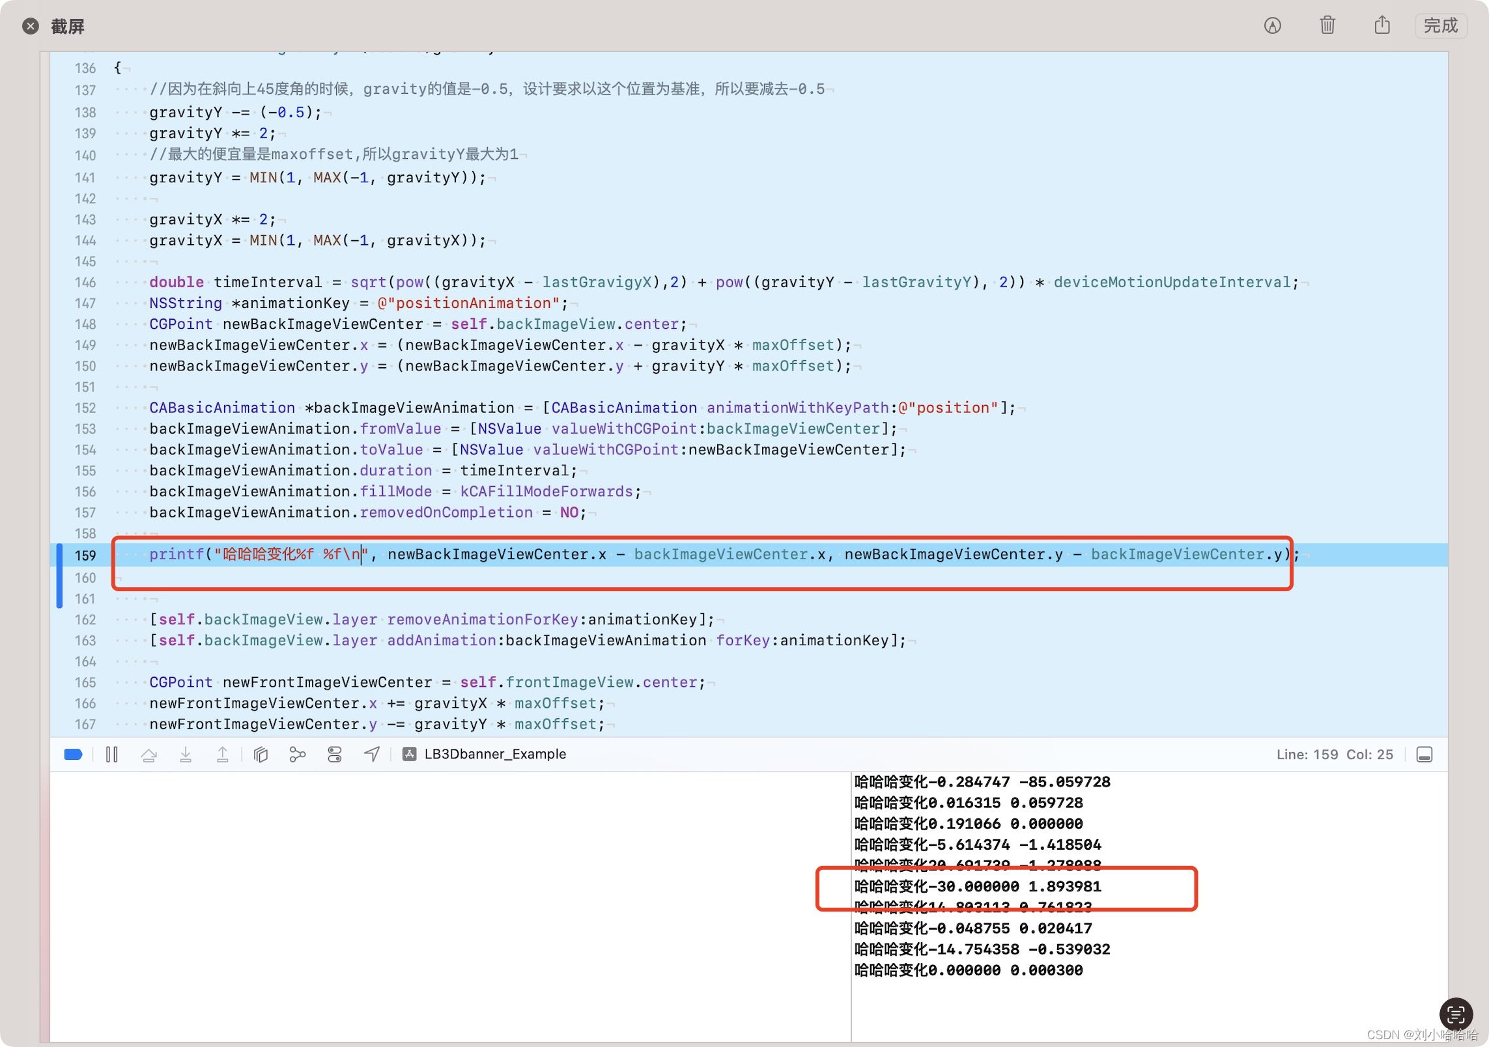Pause program execution in debug bar

[112, 754]
